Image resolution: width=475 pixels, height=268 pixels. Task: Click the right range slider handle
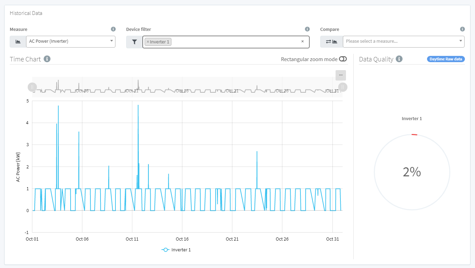pos(343,87)
